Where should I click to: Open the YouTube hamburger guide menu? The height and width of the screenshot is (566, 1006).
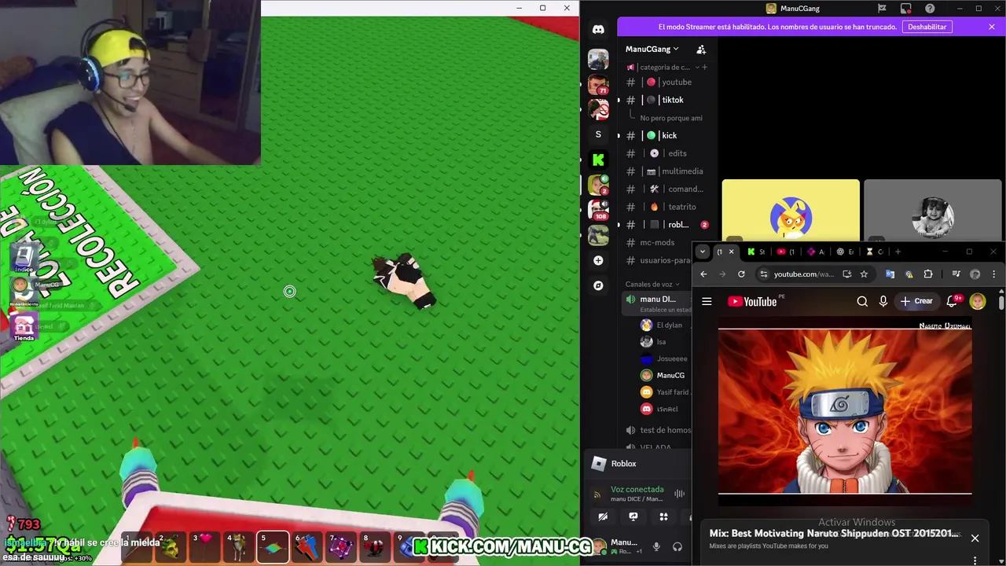point(707,301)
